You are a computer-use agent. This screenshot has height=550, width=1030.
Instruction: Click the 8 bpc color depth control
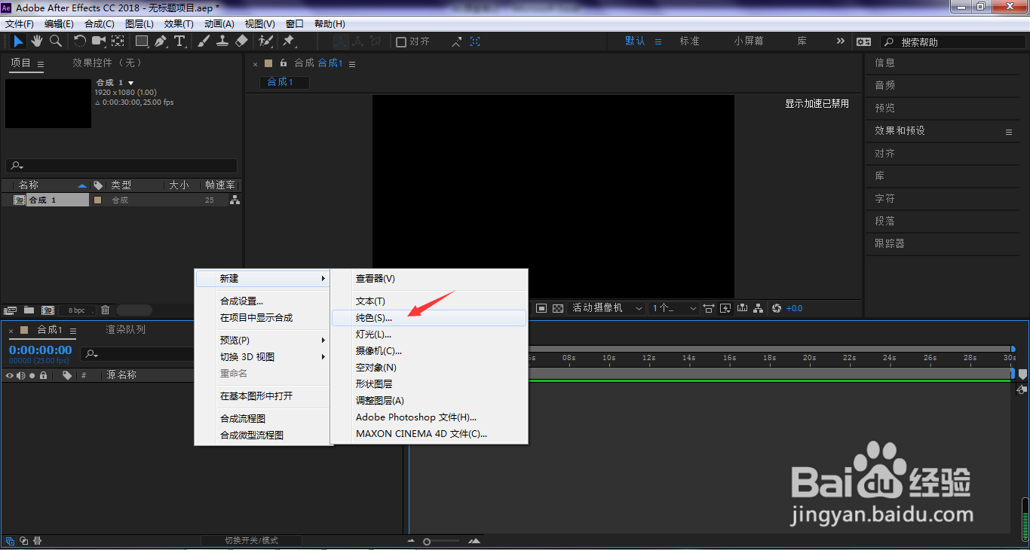pyautogui.click(x=78, y=309)
